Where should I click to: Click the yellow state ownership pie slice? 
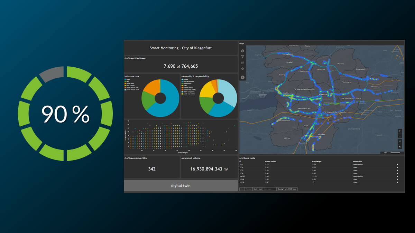207,89
